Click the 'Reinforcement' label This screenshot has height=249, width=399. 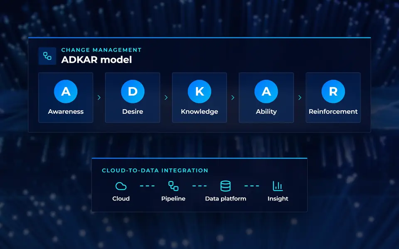point(333,112)
